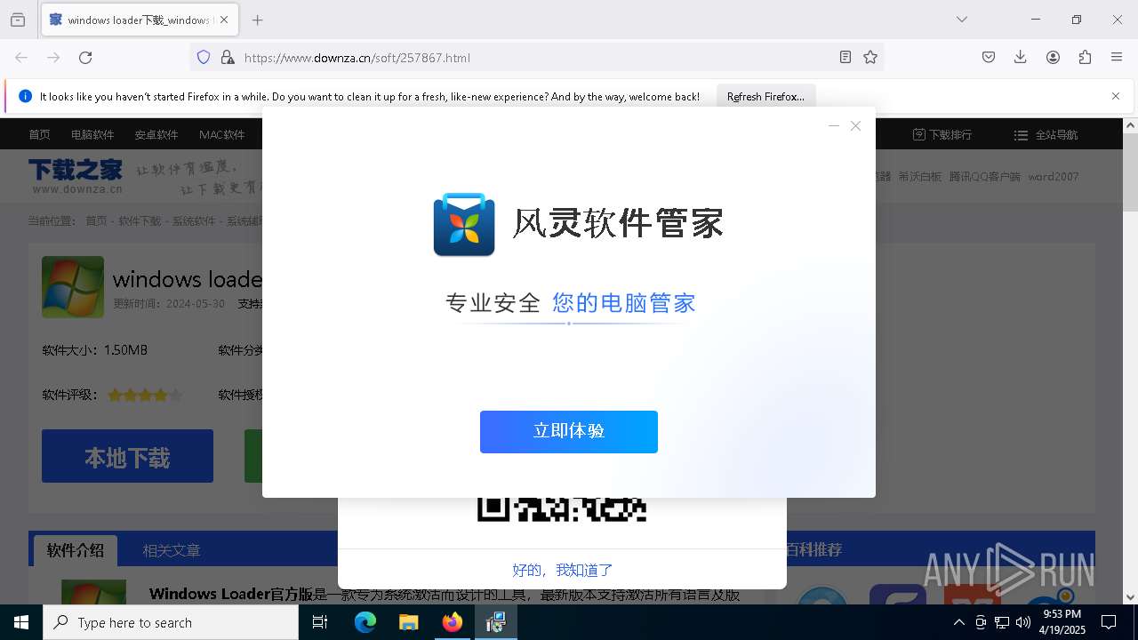Viewport: 1138px width, 640px height.
Task: Minimize the 风灵软件管家 installer dialog
Action: [834, 126]
